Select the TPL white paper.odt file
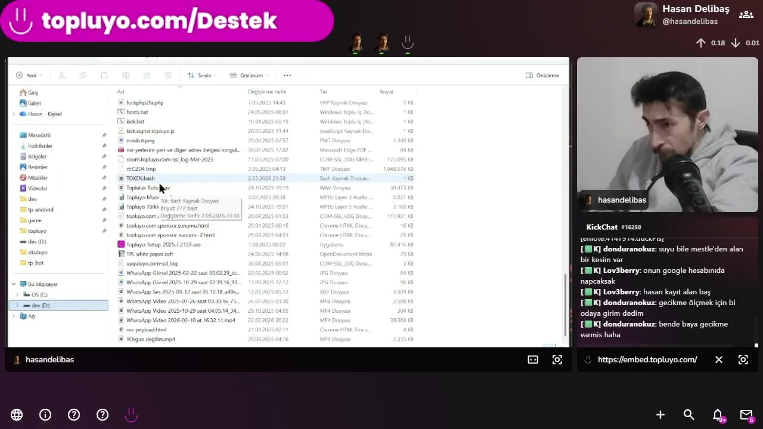Image resolution: width=763 pixels, height=429 pixels. pos(150,254)
